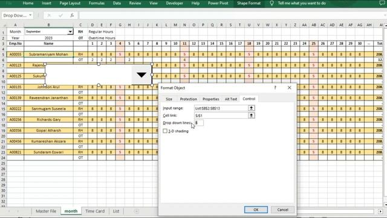Image resolution: width=387 pixels, height=218 pixels.
Task: Select employee number A00055 cell
Action: click(15, 54)
